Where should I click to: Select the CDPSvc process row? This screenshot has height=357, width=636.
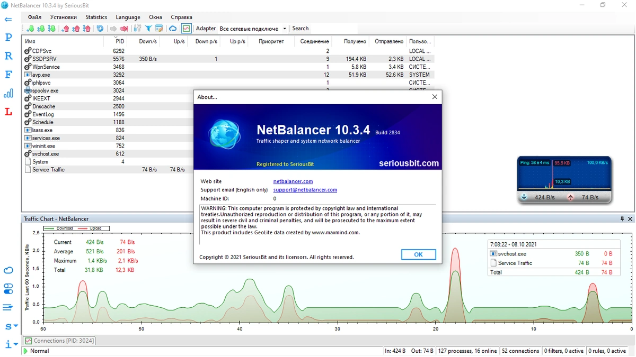coord(228,51)
